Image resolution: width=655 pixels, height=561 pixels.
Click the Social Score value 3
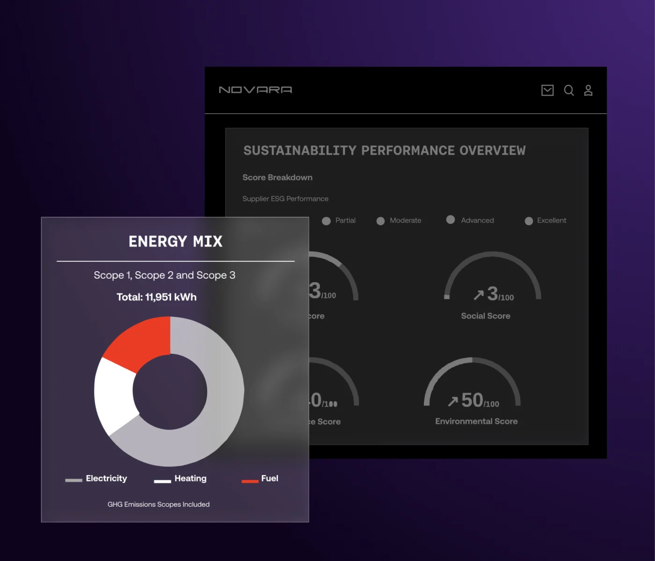492,294
